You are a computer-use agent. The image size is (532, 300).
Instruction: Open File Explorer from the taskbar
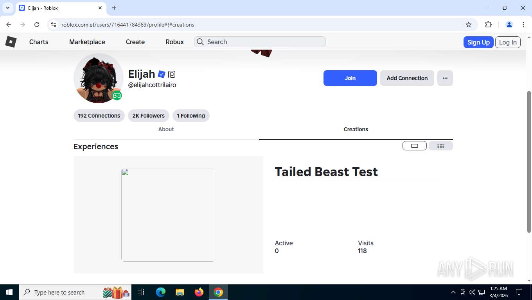(x=180, y=292)
